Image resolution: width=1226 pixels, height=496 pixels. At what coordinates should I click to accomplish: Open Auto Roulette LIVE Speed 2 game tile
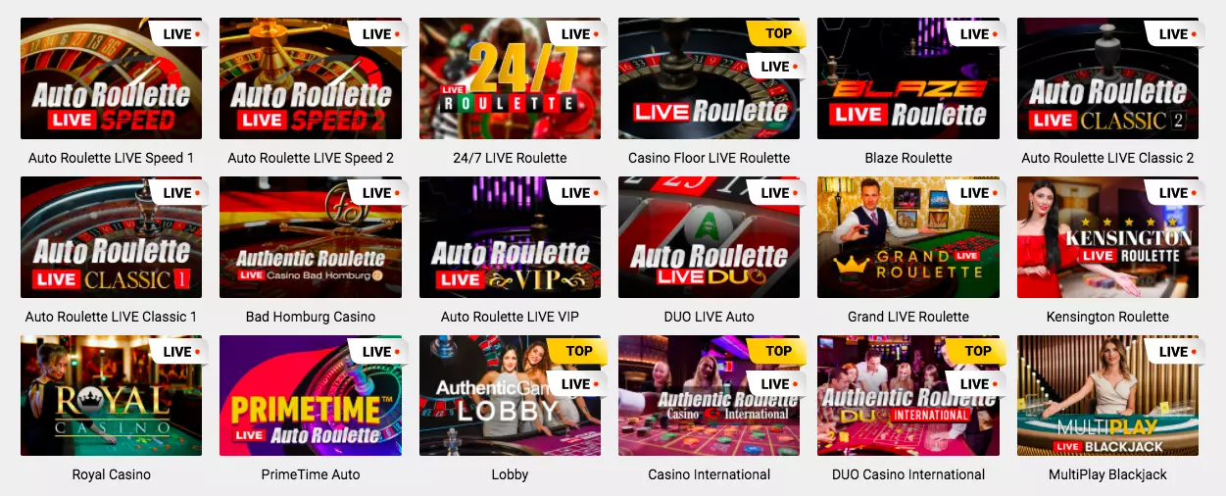311,78
